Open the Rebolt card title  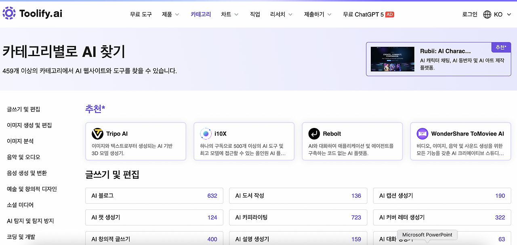332,134
